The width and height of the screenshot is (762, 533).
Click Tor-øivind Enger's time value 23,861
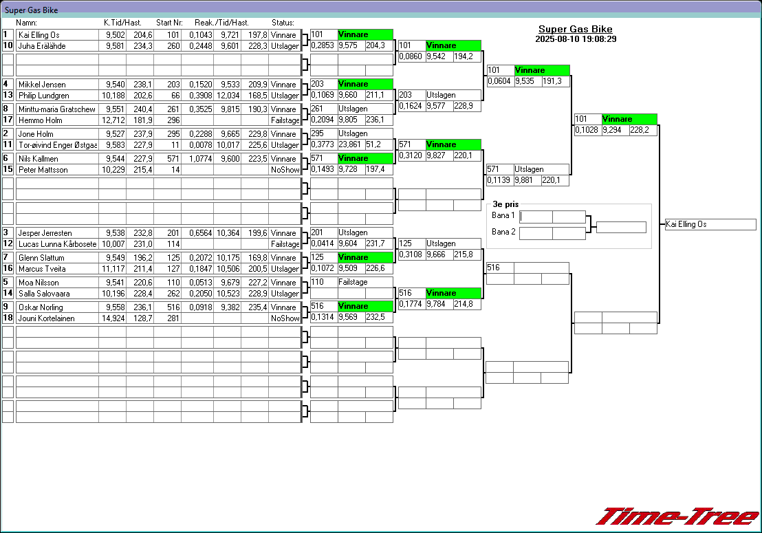pyautogui.click(x=351, y=144)
